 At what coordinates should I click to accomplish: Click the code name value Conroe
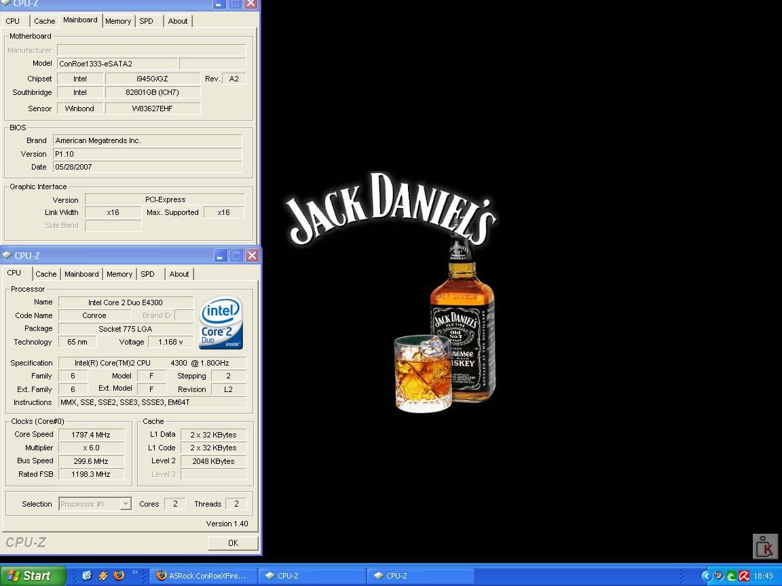[94, 315]
